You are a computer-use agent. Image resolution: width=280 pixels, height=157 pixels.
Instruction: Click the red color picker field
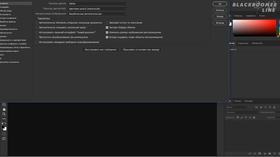(254, 28)
